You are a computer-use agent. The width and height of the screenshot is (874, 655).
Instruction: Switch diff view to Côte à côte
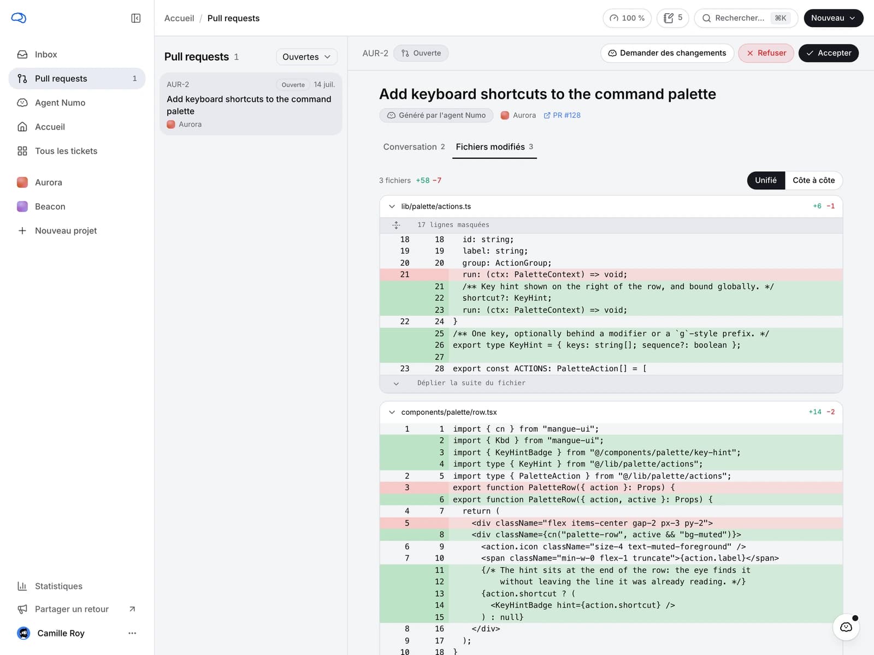point(814,180)
